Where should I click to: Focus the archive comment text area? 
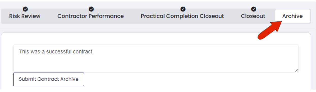click(156, 59)
